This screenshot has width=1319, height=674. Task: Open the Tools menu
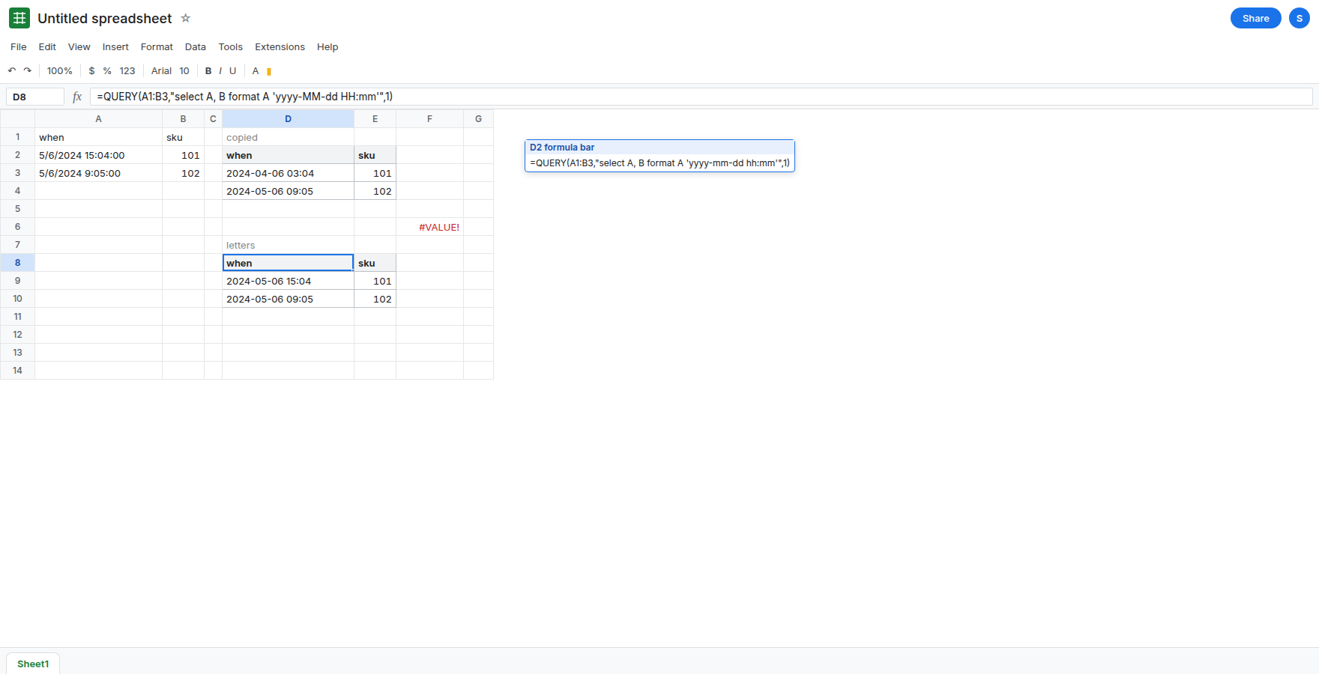tap(231, 46)
